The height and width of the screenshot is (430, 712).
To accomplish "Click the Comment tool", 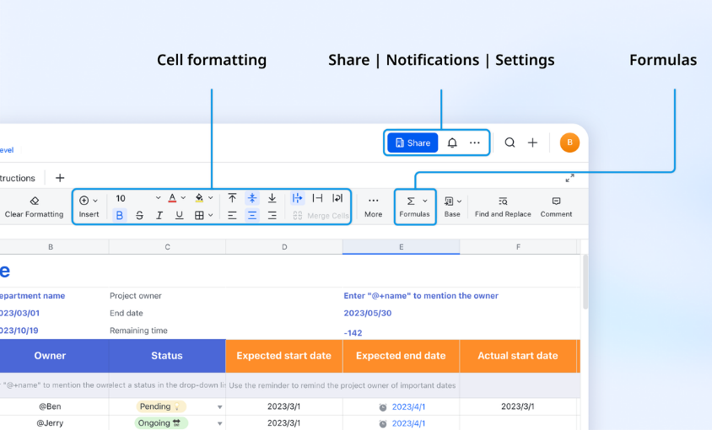I will pyautogui.click(x=556, y=207).
